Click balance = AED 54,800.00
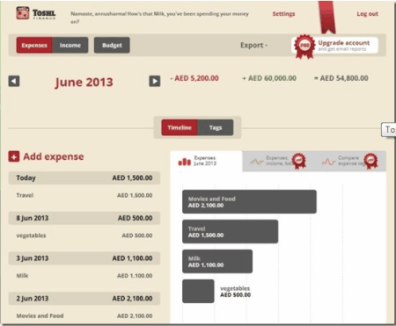Image resolution: width=396 pixels, height=326 pixels. tap(341, 78)
